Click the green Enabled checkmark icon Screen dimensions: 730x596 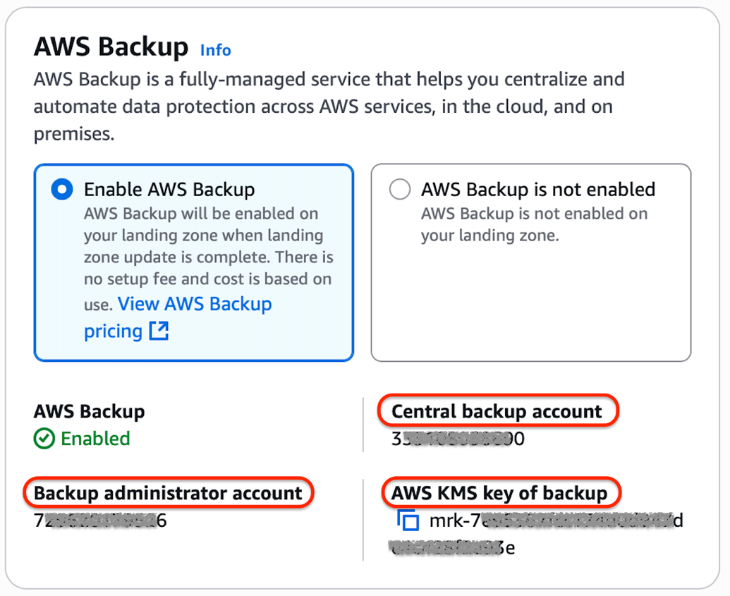pyautogui.click(x=42, y=439)
